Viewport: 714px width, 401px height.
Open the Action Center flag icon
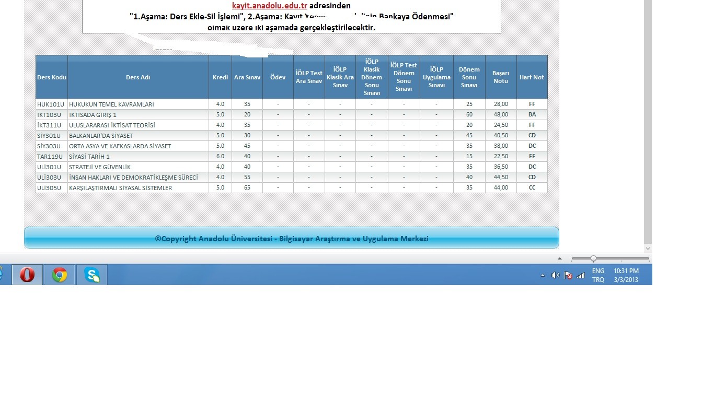[568, 275]
